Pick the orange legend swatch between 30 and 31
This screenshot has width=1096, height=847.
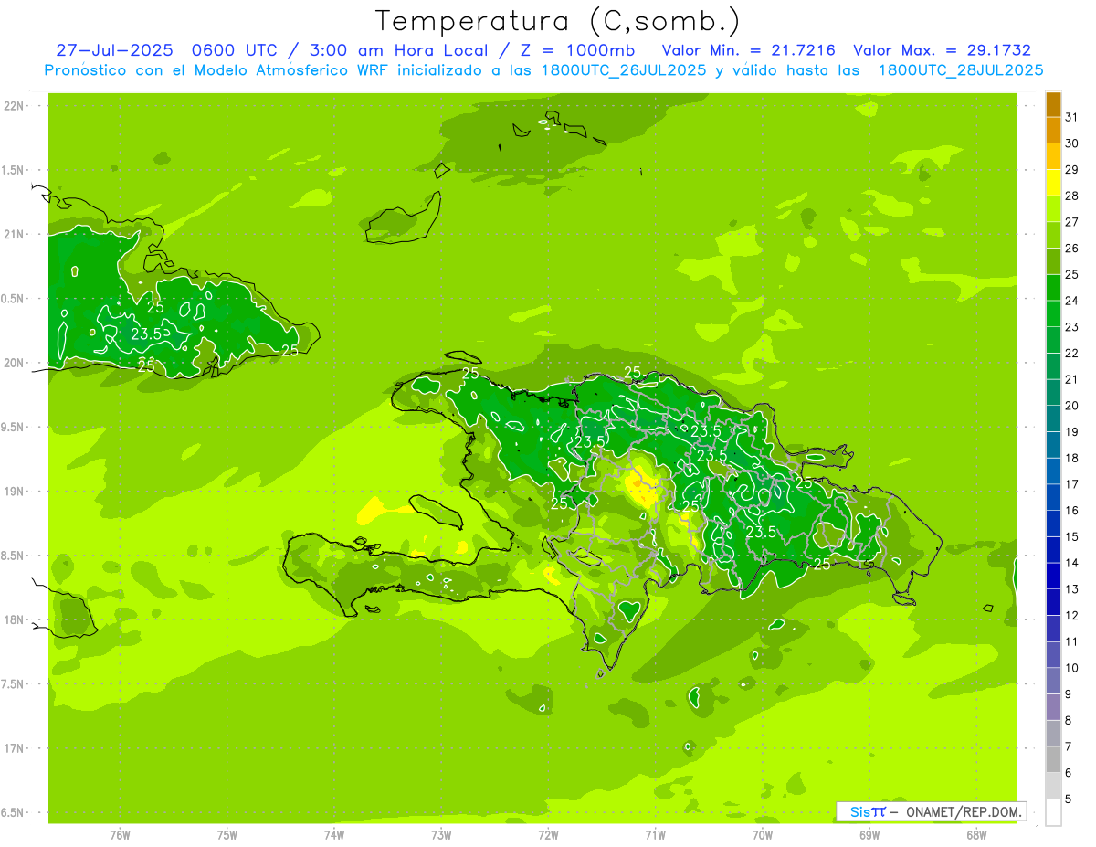[1053, 130]
